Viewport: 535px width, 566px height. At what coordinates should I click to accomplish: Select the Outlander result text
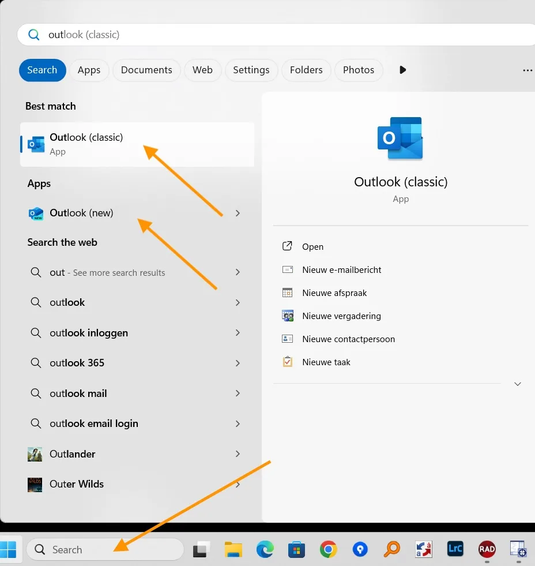click(73, 454)
